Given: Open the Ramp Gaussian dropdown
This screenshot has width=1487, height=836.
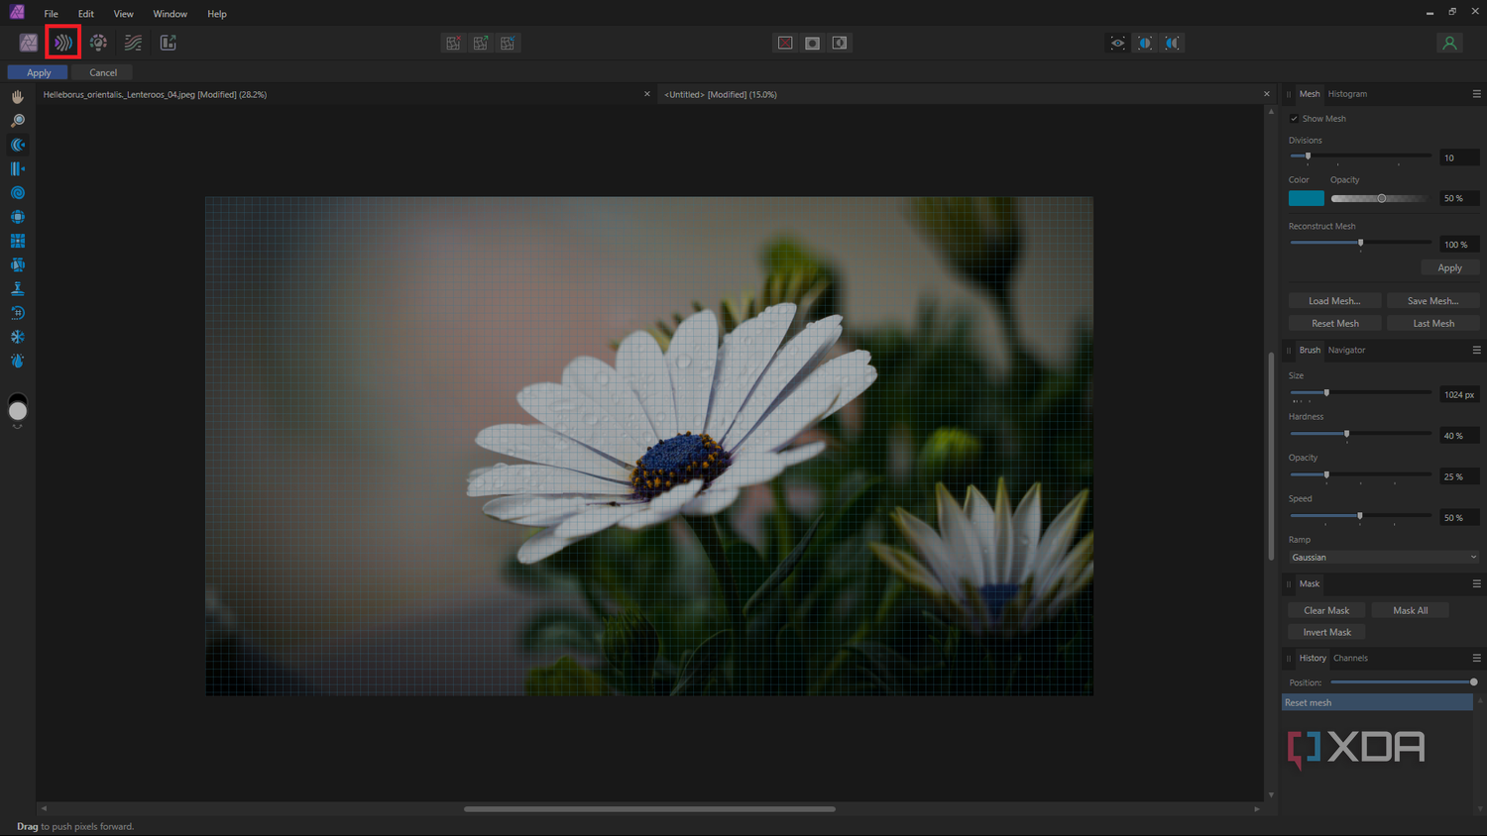Looking at the screenshot, I should [1384, 558].
